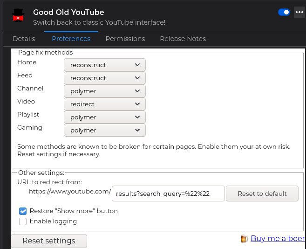The width and height of the screenshot is (306, 249).
Task: Expand the Channel fix method dropdown
Action: point(105,91)
